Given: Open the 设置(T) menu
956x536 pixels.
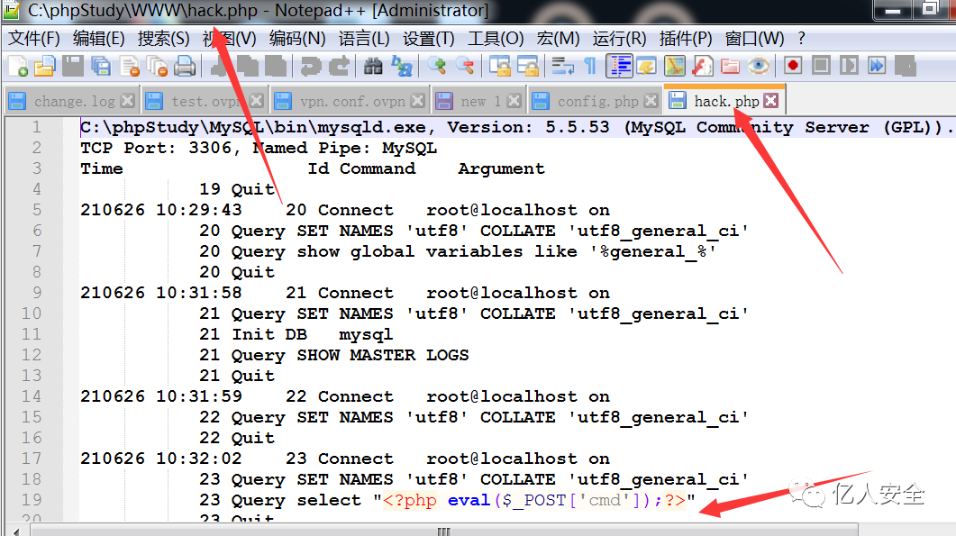Looking at the screenshot, I should tap(429, 39).
